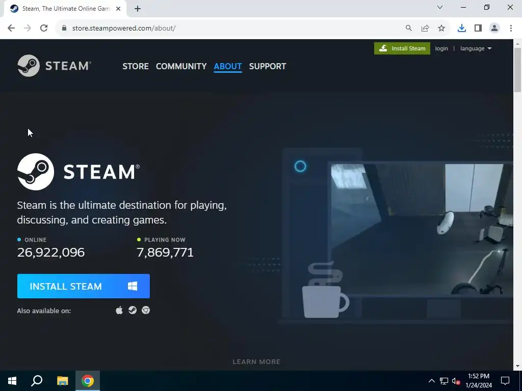Click the Chrome taskbar icon
This screenshot has height=391, width=522.
point(88,381)
